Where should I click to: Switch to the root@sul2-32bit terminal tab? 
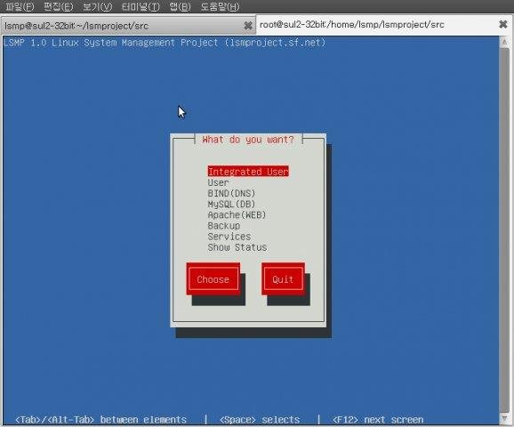click(x=384, y=25)
